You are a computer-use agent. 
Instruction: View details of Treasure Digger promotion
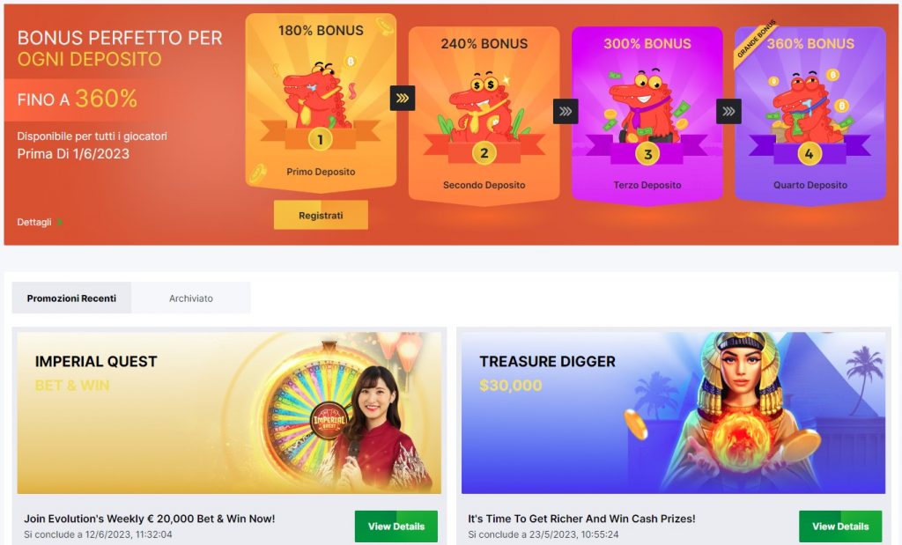(839, 526)
